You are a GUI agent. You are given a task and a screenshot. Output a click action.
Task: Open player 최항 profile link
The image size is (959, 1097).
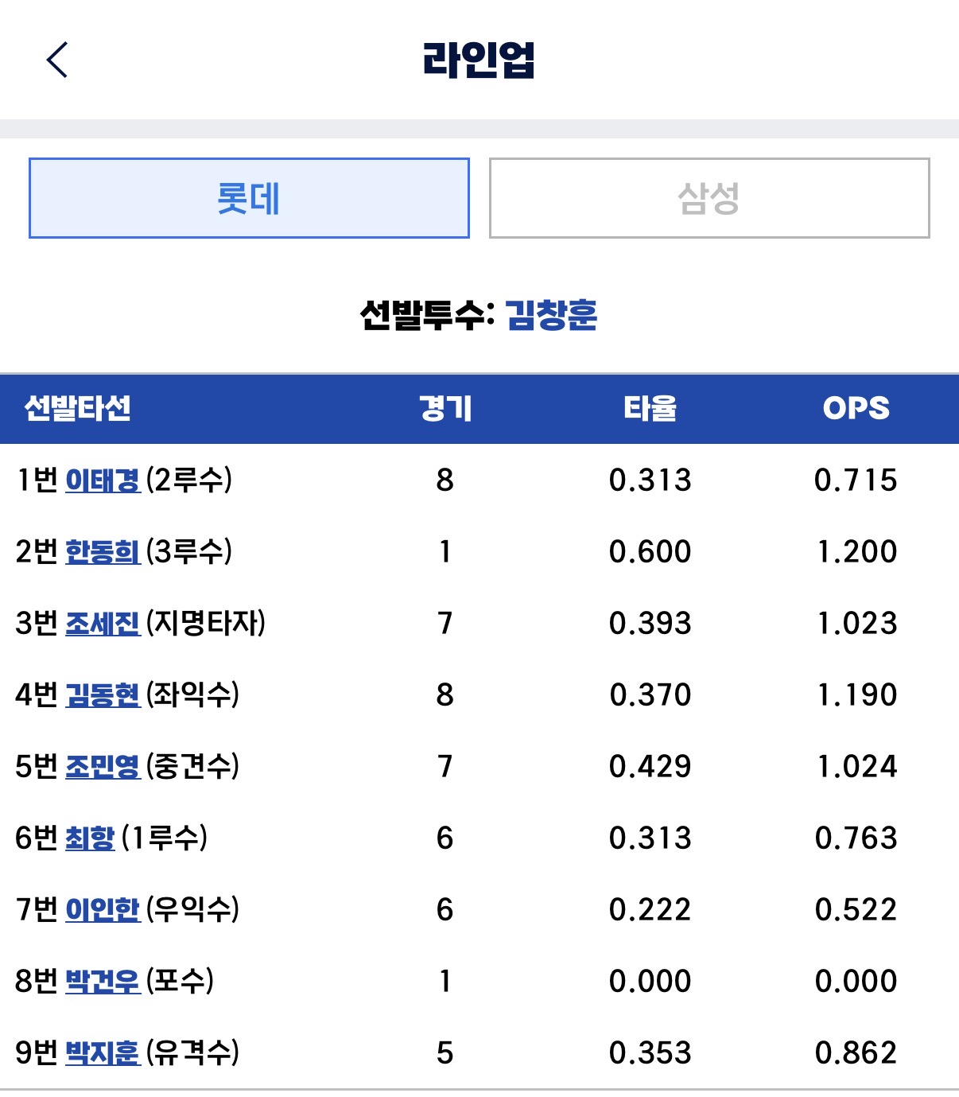point(90,838)
